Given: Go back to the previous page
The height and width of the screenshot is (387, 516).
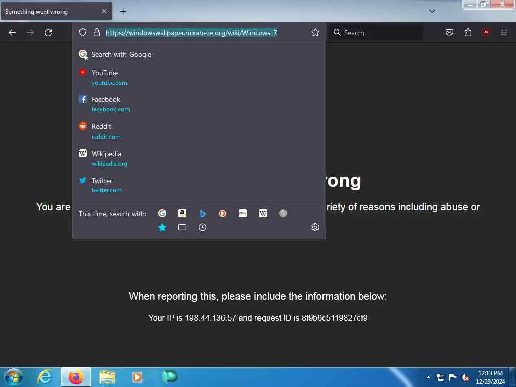Looking at the screenshot, I should [x=12, y=33].
